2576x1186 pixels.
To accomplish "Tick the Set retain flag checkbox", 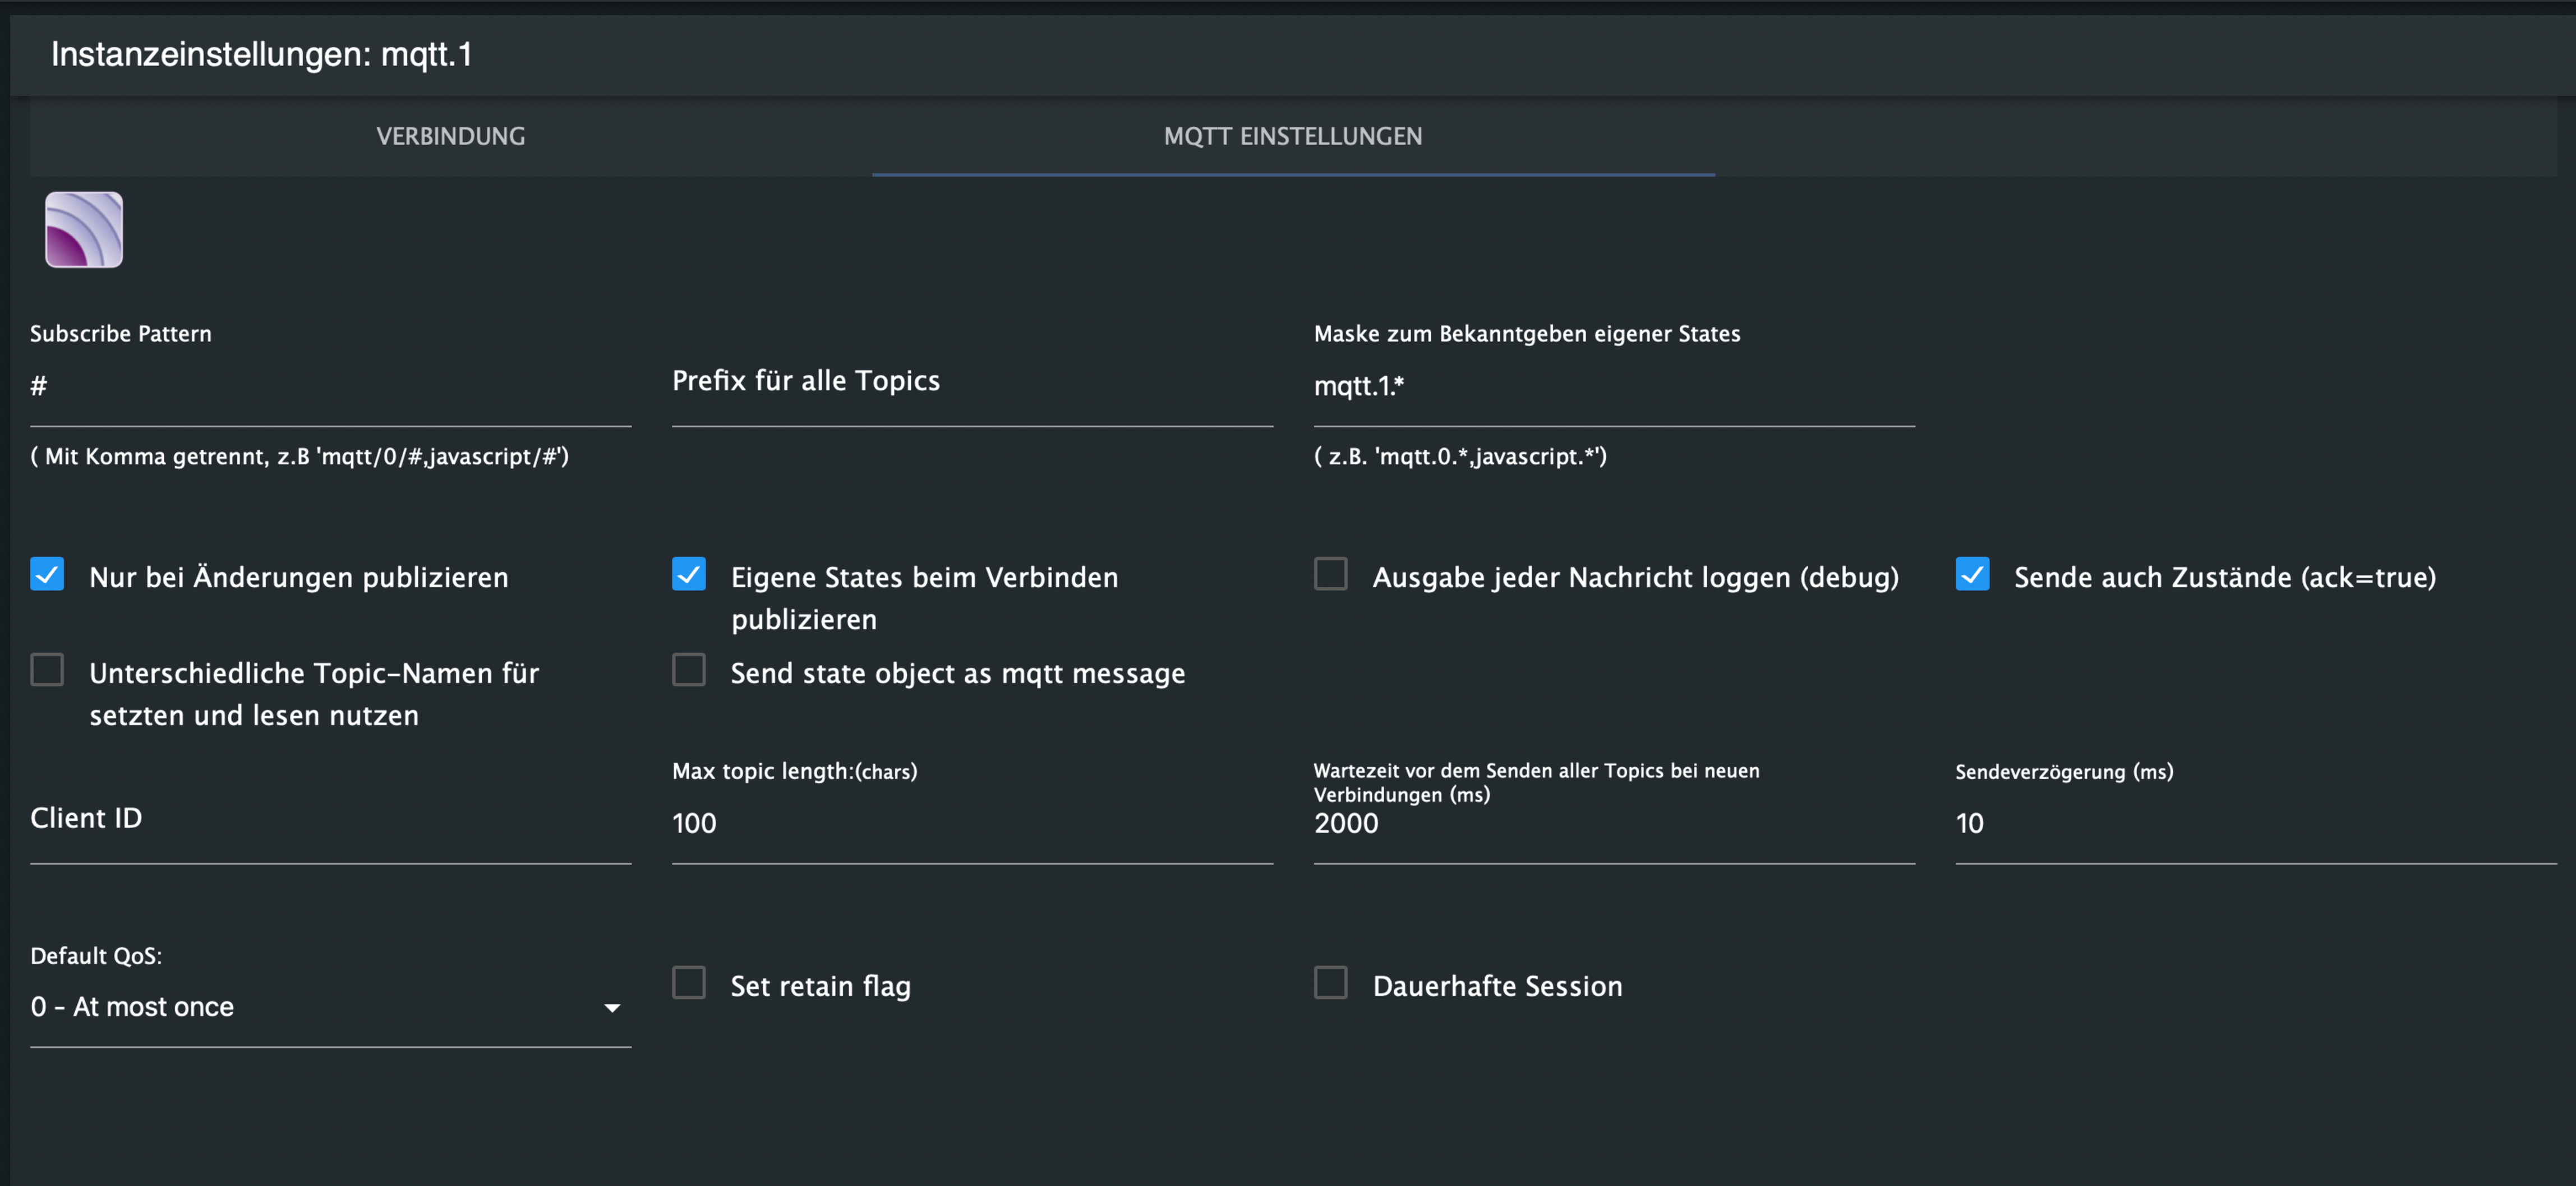I will coord(689,983).
